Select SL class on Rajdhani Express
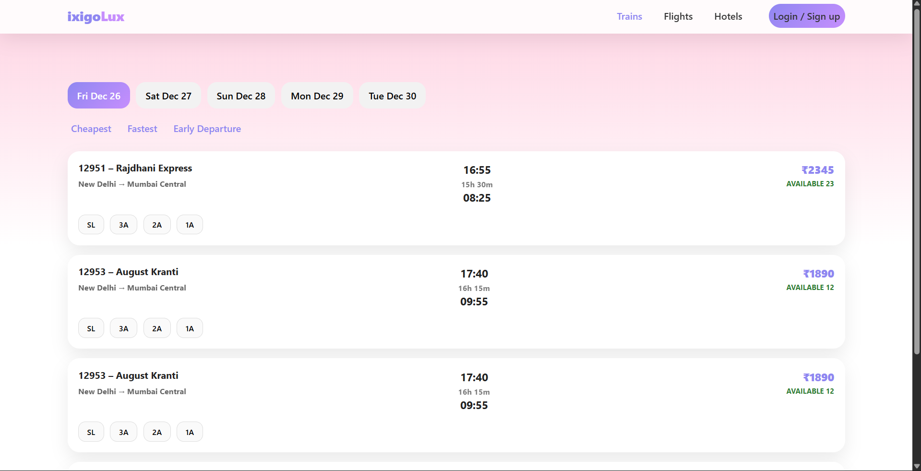 [x=91, y=225]
